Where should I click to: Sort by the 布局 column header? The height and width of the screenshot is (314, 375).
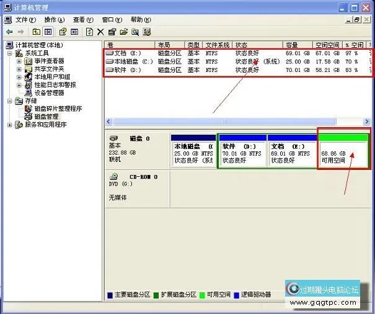170,45
